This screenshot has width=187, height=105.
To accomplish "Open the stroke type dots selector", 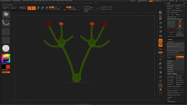I will [x=6, y=23].
